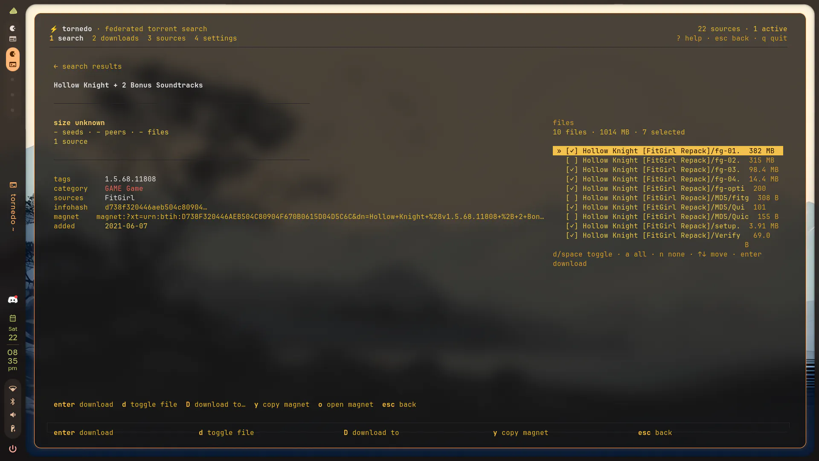This screenshot has width=819, height=461.
Task: Open Bluetooth settings icon
Action: pos(13,402)
